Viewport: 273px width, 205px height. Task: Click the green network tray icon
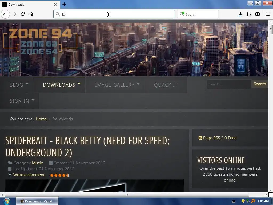(x=248, y=201)
